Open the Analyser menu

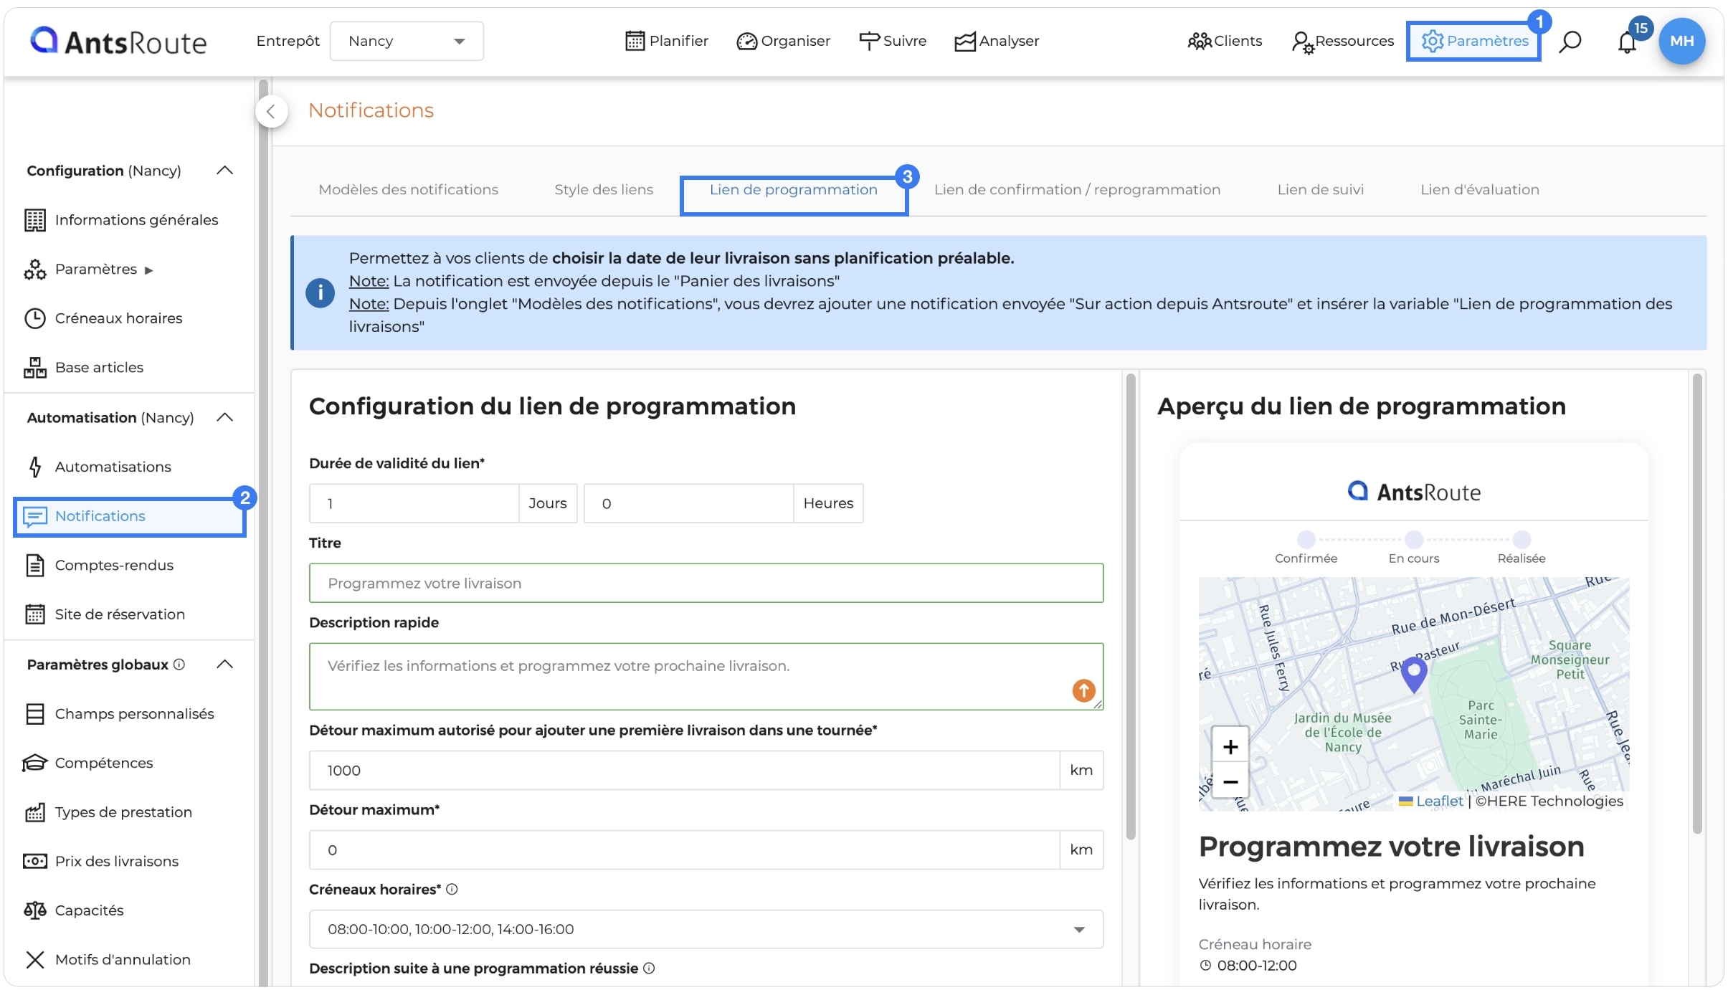(x=997, y=41)
